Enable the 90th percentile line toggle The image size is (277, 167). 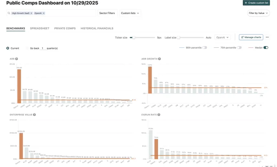[204, 47]
